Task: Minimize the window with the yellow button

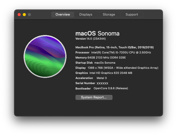Action: coord(24,15)
